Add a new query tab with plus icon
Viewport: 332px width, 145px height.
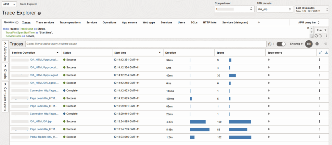(259, 22)
